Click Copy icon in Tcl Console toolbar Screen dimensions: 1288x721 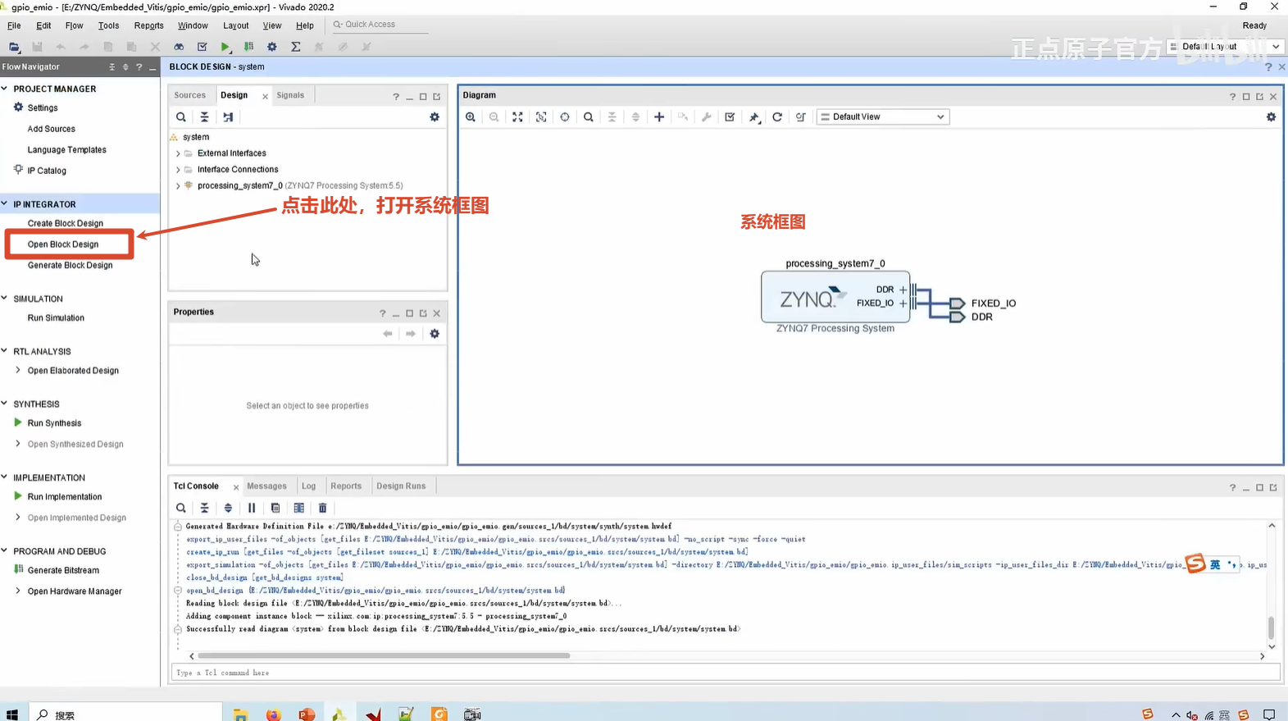click(x=275, y=508)
